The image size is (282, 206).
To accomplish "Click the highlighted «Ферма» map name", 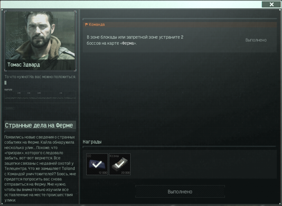I will pyautogui.click(x=128, y=43).
